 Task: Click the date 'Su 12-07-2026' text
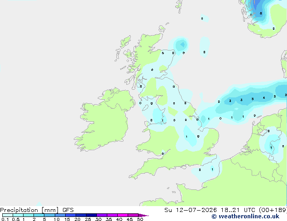tap(191, 210)
